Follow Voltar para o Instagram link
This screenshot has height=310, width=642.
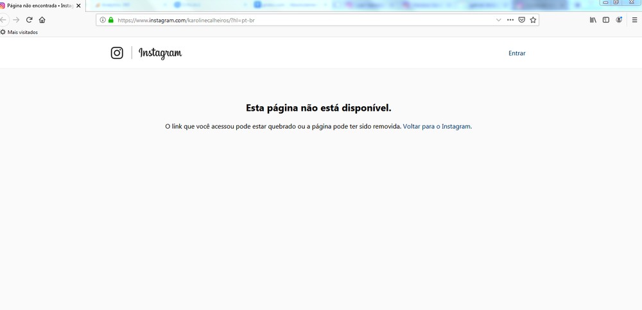pyautogui.click(x=437, y=127)
